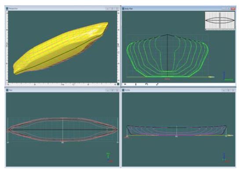This screenshot has height=170, width=239.
Task: Click the roll slider on Perspective view's left edge
Action: click(x=7, y=47)
